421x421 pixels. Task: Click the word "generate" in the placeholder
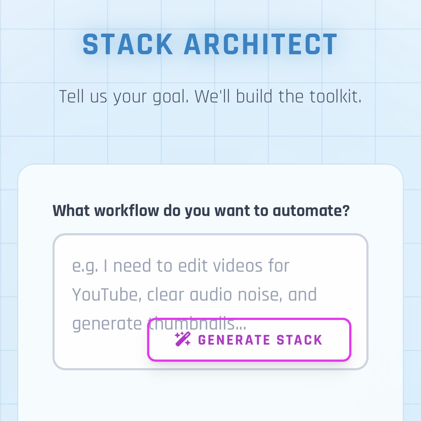(x=107, y=324)
